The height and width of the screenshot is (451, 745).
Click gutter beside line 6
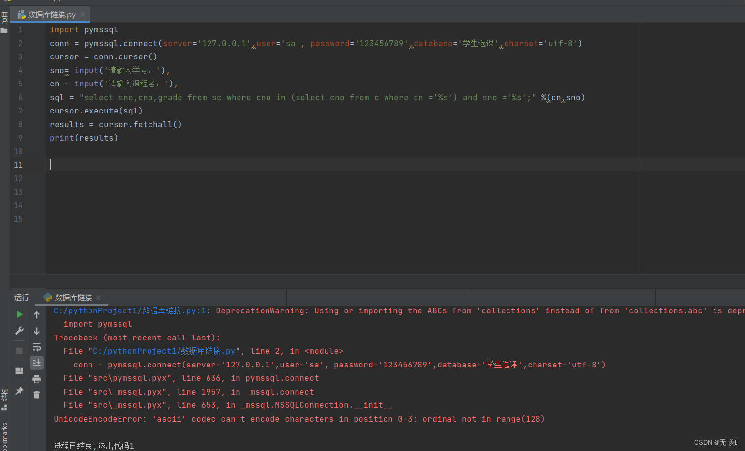20,97
